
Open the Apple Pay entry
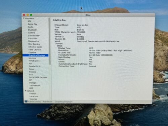point(33,24)
